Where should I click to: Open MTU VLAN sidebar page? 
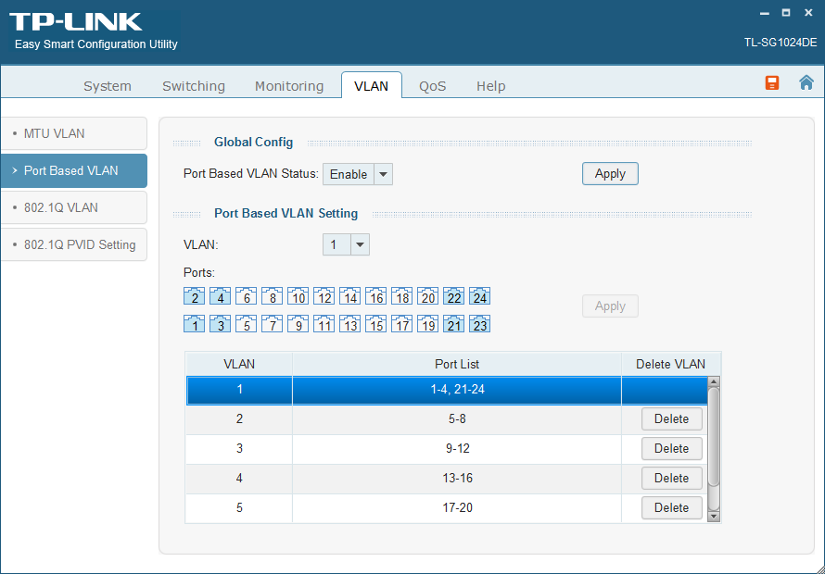(73, 133)
